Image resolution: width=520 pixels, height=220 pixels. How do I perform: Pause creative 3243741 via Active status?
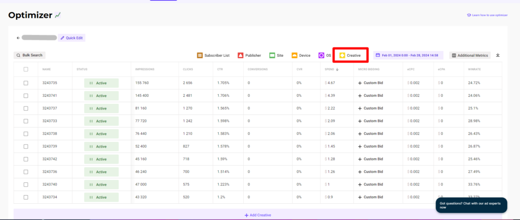[x=101, y=96]
